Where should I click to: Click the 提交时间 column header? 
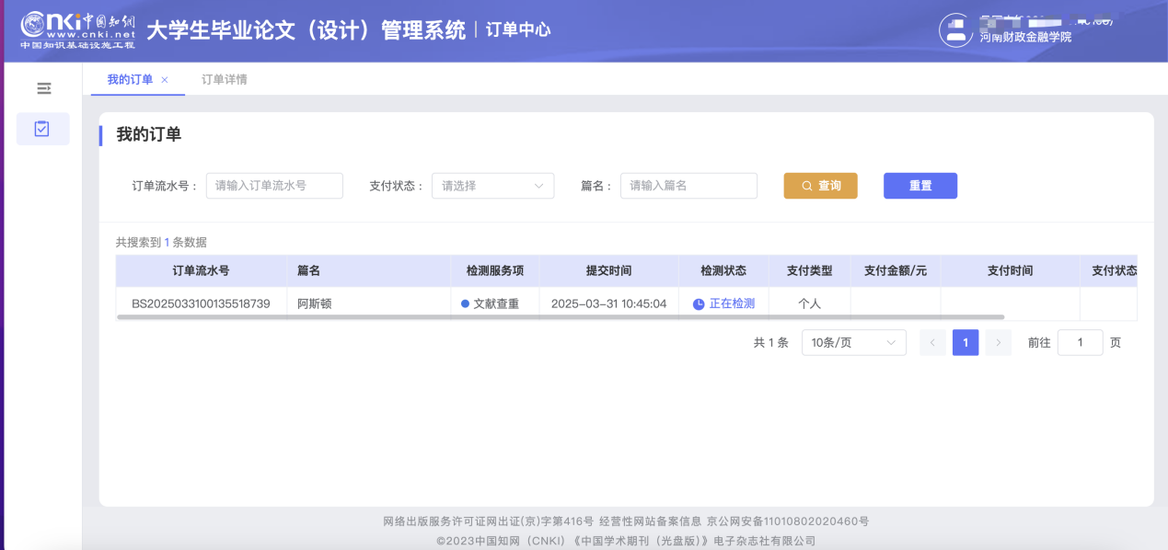[x=608, y=271]
